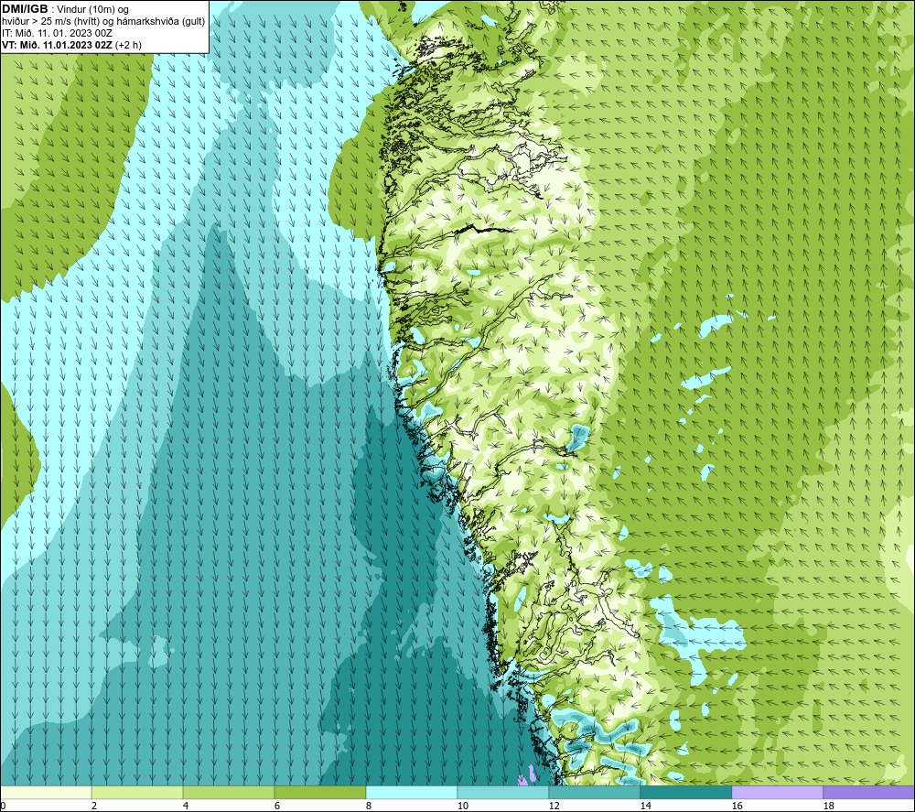Click the legend scale value 0
The height and width of the screenshot is (812, 915).
(x=3, y=807)
